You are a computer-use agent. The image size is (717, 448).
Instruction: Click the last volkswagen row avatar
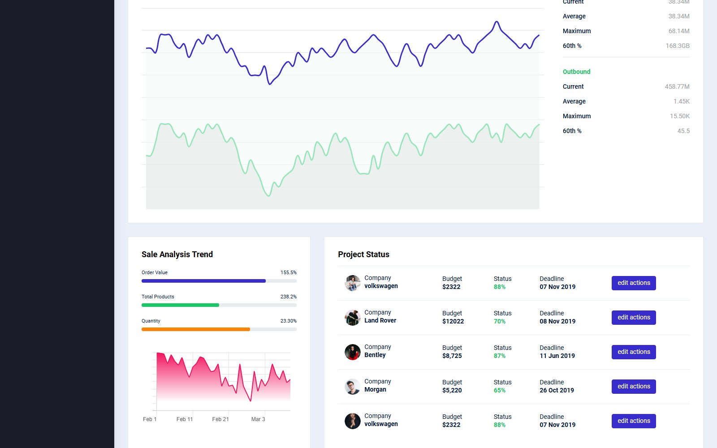(x=353, y=421)
